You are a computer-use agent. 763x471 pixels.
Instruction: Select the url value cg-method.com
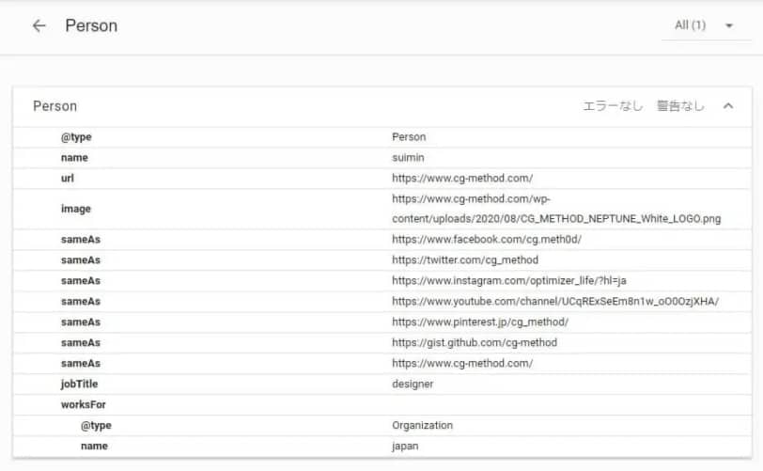click(462, 179)
